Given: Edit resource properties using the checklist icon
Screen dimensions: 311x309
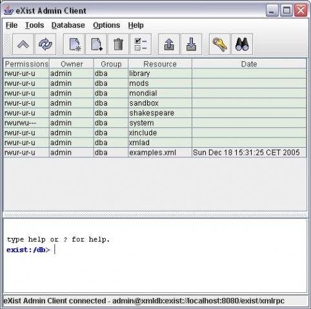Looking at the screenshot, I should point(141,45).
